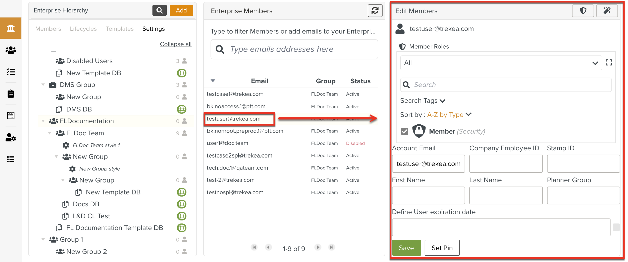628x262 pixels.
Task: Uncheck the Member (Security) checkbox
Action: tap(404, 131)
